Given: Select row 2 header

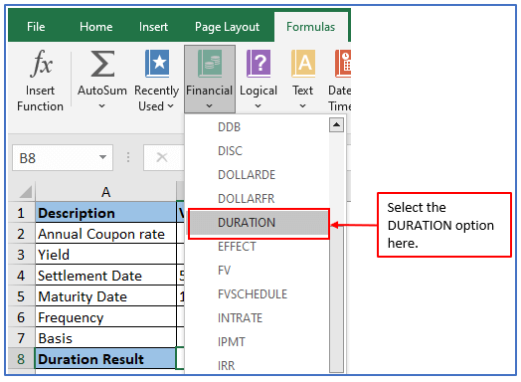Looking at the screenshot, I should tap(21, 234).
